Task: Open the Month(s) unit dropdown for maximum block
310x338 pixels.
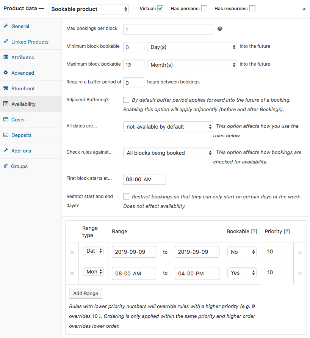Action: tap(192, 65)
